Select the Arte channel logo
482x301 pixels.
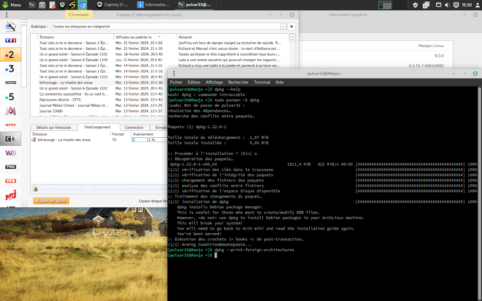click(10, 125)
